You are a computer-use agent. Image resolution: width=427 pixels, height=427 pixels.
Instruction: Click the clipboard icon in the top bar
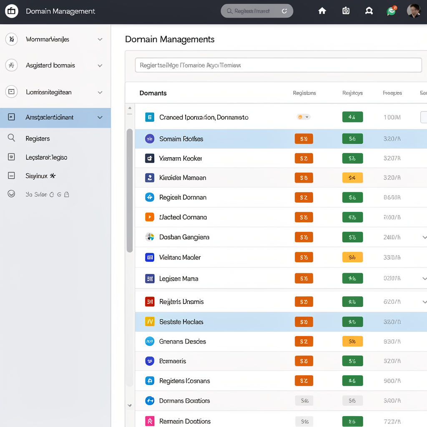coord(346,11)
